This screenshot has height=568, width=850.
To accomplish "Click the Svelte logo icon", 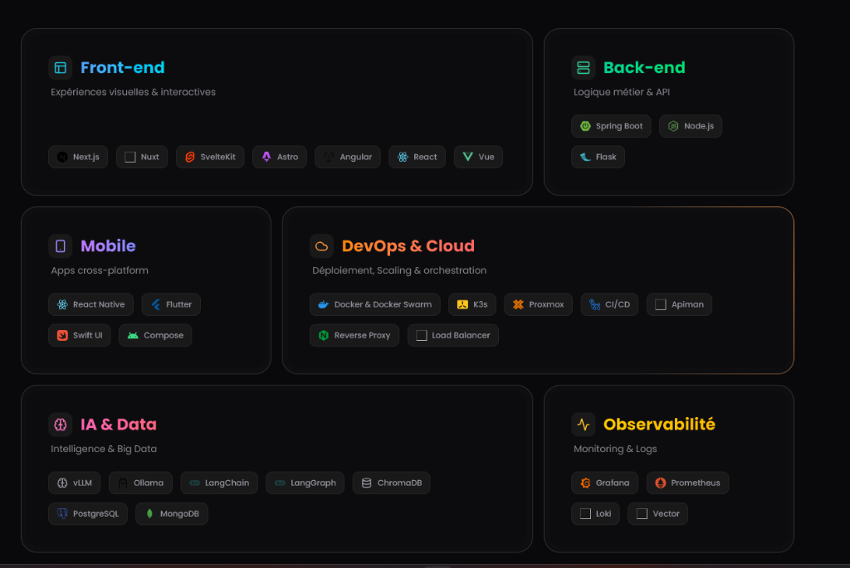I will coord(190,158).
